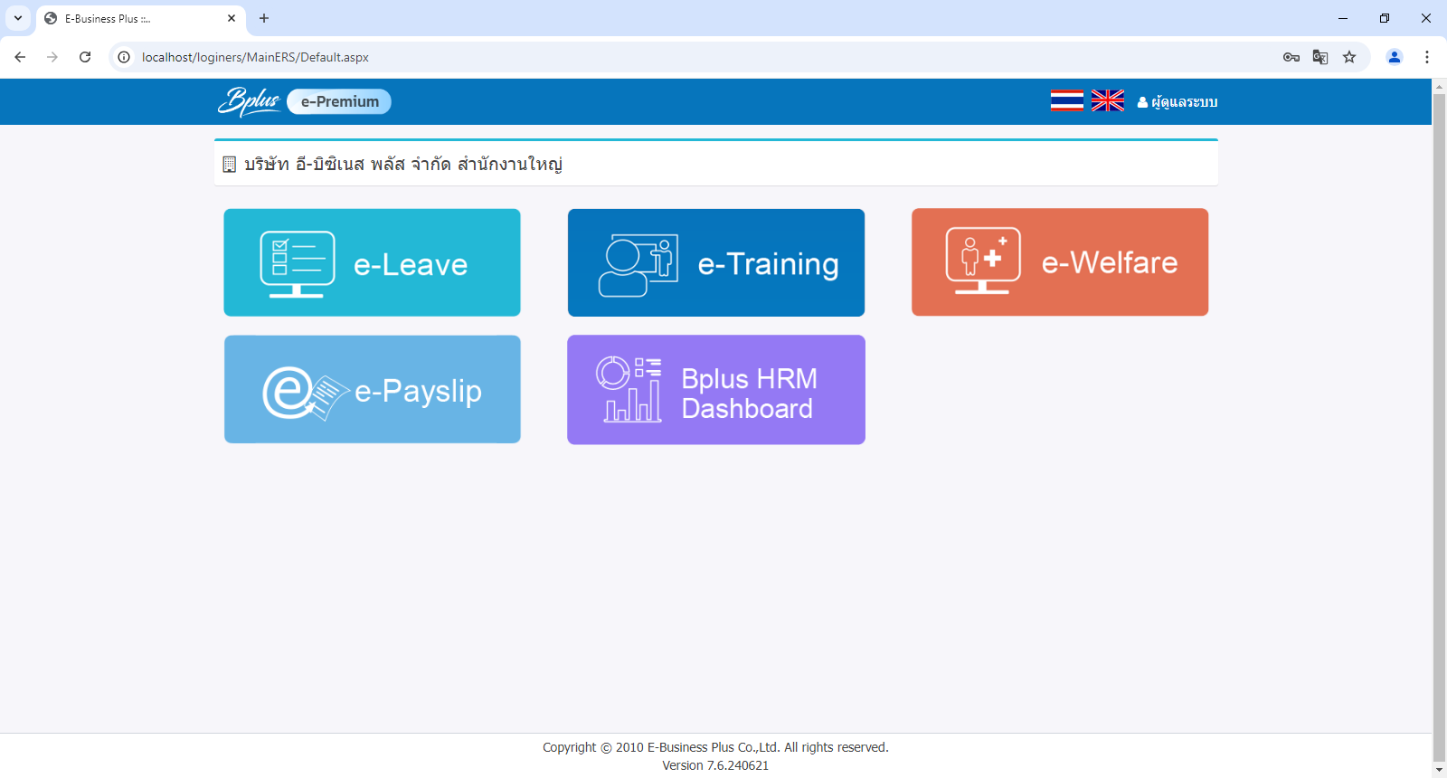This screenshot has width=1447, height=778.
Task: Click the e-Welfare medical monitor icon
Action: pos(983,261)
